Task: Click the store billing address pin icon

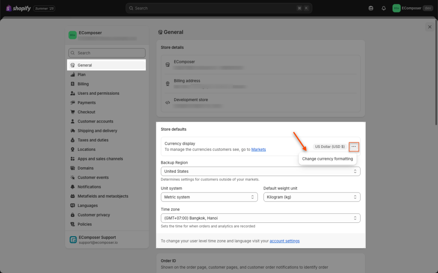Action: 168,84
